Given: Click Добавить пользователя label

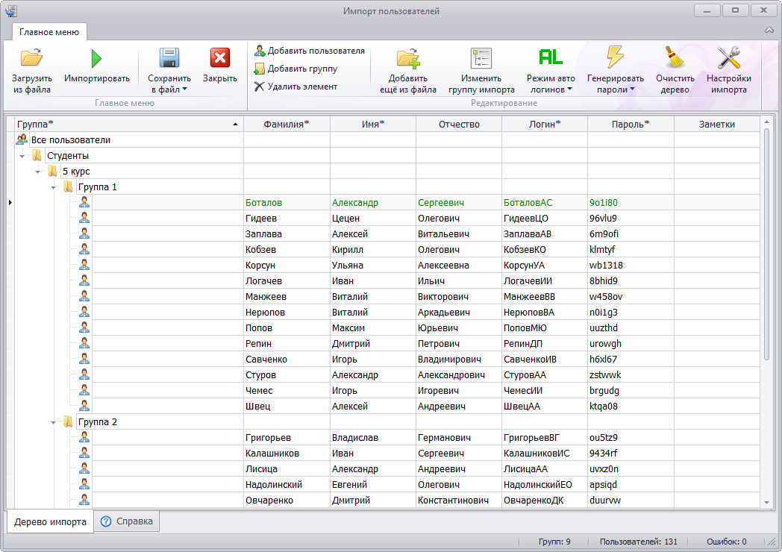Looking at the screenshot, I should coord(316,51).
